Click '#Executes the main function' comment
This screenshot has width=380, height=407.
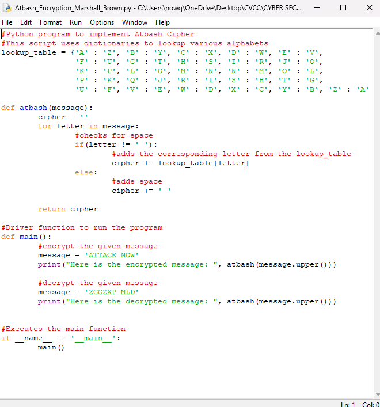point(63,329)
